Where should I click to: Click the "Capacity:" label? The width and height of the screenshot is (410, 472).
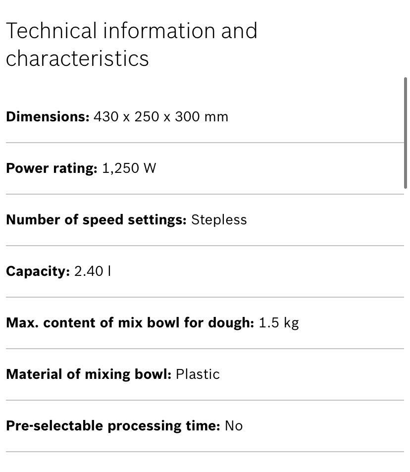tap(38, 271)
